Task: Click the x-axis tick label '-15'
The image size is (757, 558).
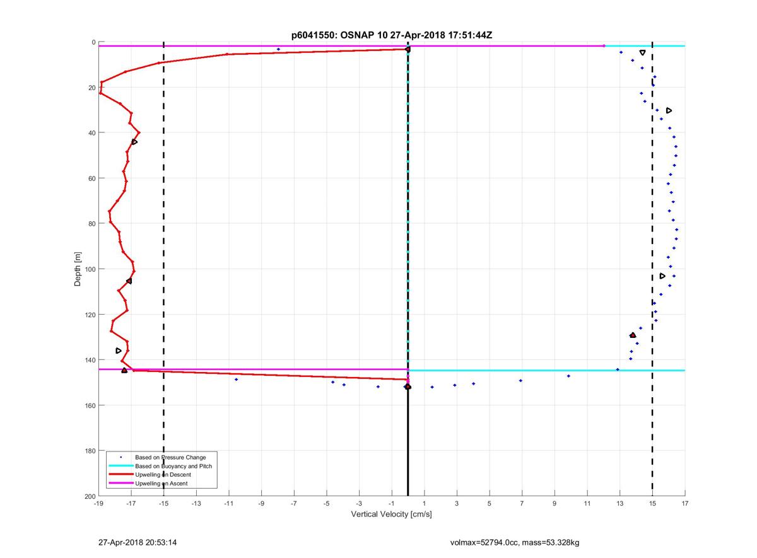Action: click(163, 503)
